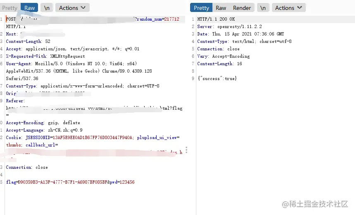Switch response view to Raw tab
This screenshot has width=355, height=215.
tap(221, 8)
